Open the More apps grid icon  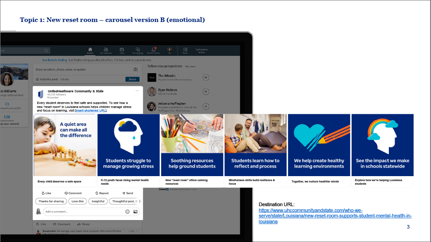185,51
